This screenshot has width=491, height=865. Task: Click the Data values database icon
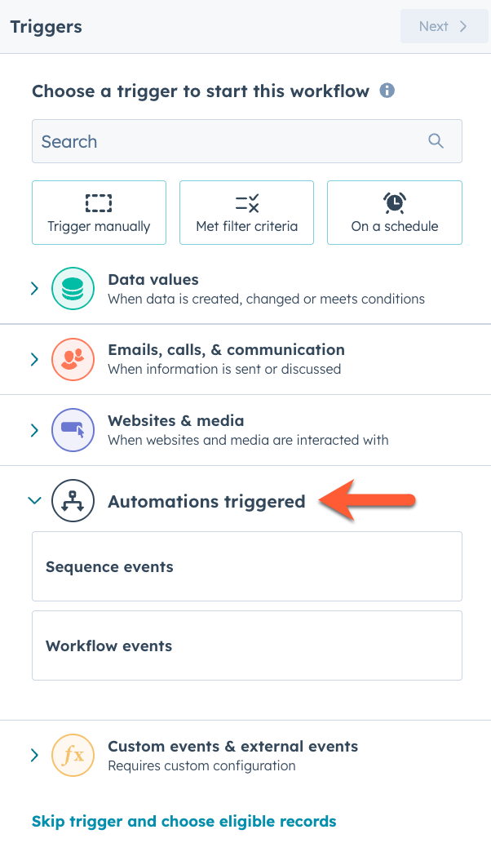(x=73, y=288)
